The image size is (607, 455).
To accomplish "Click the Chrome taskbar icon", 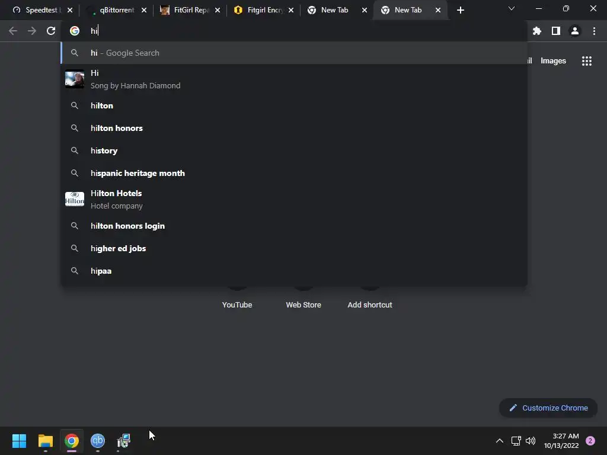I will click(72, 441).
